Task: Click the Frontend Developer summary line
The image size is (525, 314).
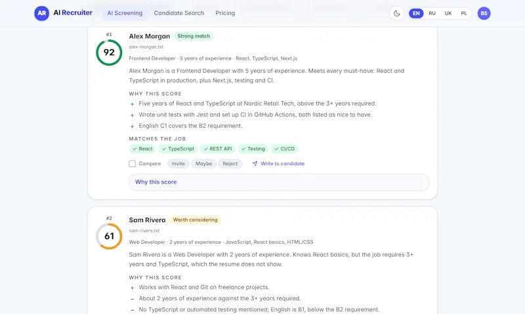Action: tap(213, 58)
